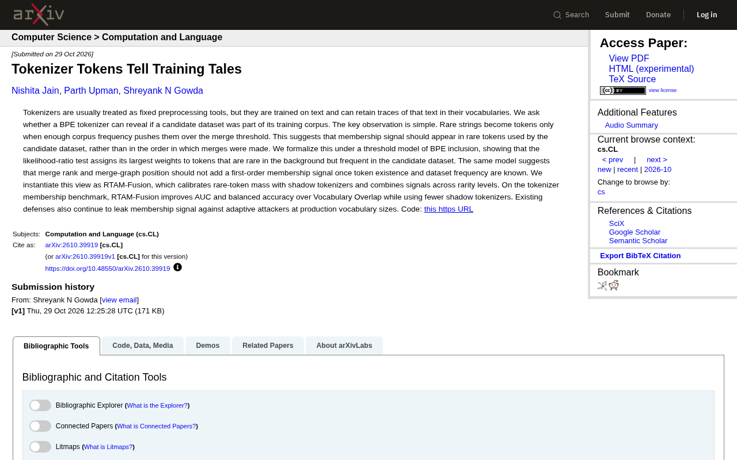Viewport: 737px width, 460px height.
Task: Open the code 'this https URL' link
Action: click(449, 209)
